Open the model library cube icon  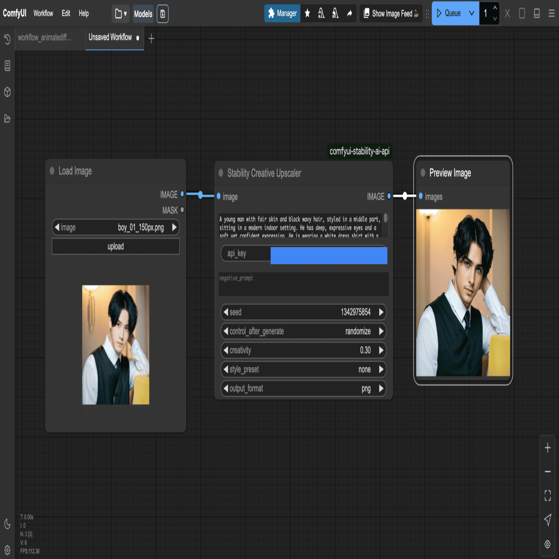click(x=7, y=92)
